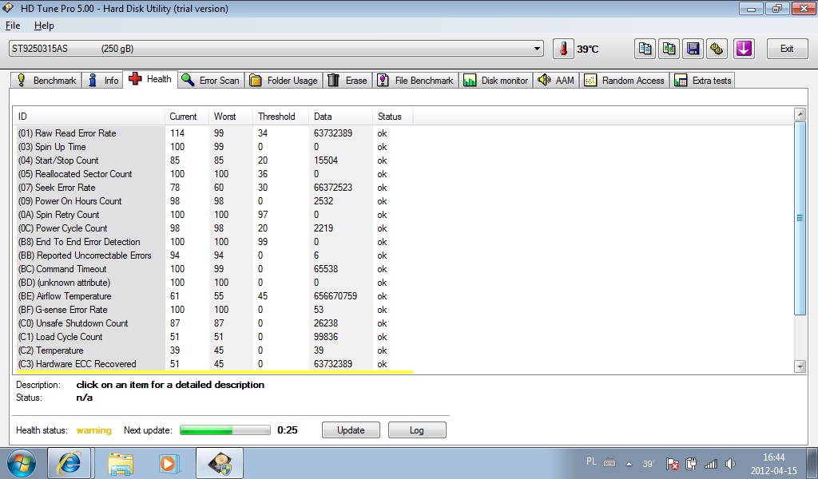Click the volume speaker tray icon
This screenshot has height=479, width=818.
coord(730,463)
